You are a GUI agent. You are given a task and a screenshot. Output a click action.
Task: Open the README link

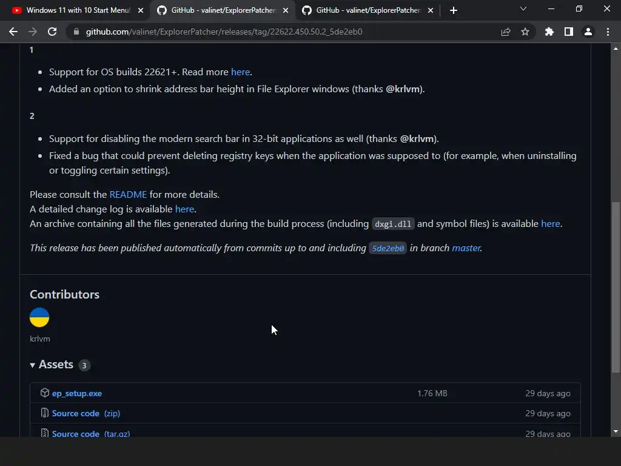tap(128, 195)
